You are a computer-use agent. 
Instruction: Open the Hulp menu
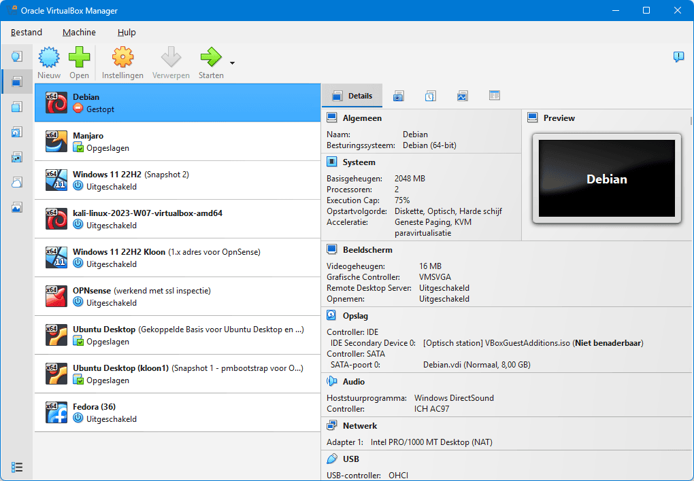pos(126,32)
